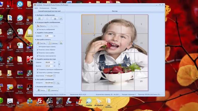Screen dimensions: 198x111
Task: Open the Sender_art desktop icon
Action: coord(10,5)
